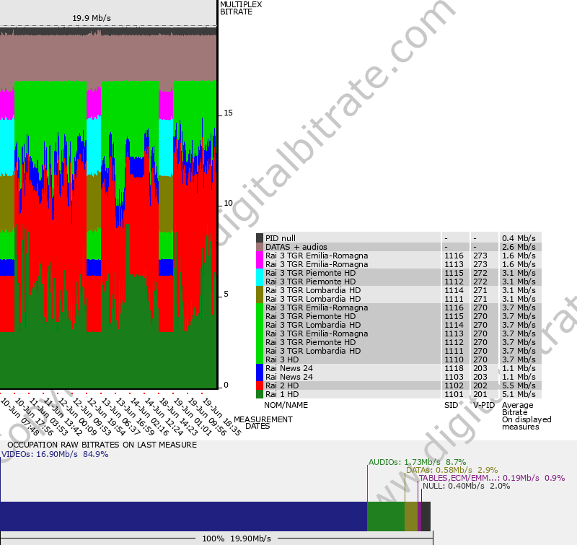Image resolution: width=577 pixels, height=545 pixels.
Task: Click the dark green Rai 1 HD legend swatch
Action: (260, 394)
